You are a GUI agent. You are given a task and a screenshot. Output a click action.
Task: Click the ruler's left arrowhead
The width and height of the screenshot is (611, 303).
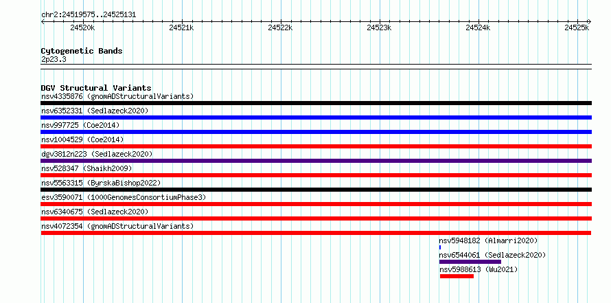43,21
